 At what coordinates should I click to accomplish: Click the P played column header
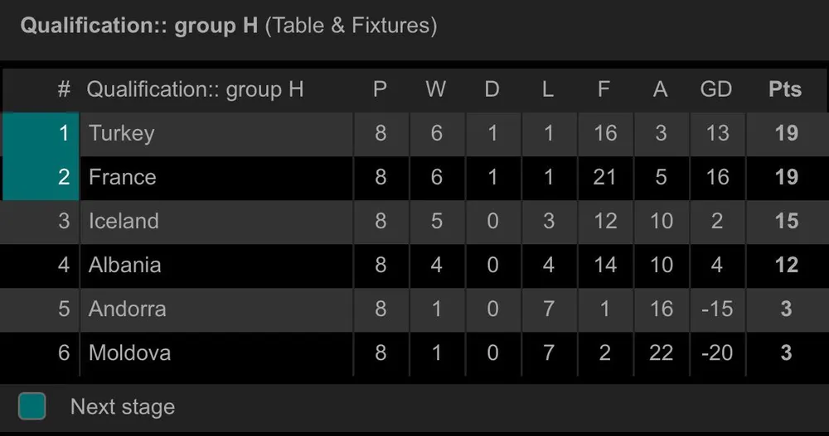(x=381, y=89)
